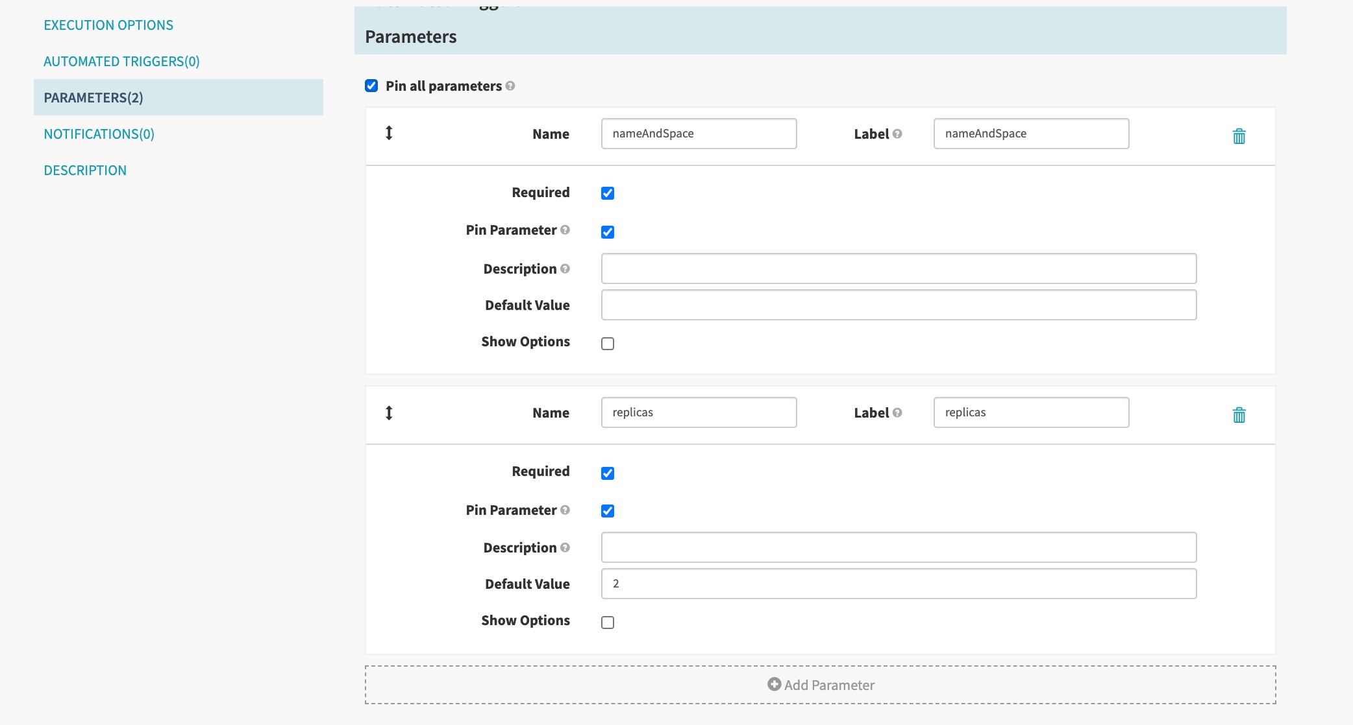Open the Notifications section

[x=99, y=134]
